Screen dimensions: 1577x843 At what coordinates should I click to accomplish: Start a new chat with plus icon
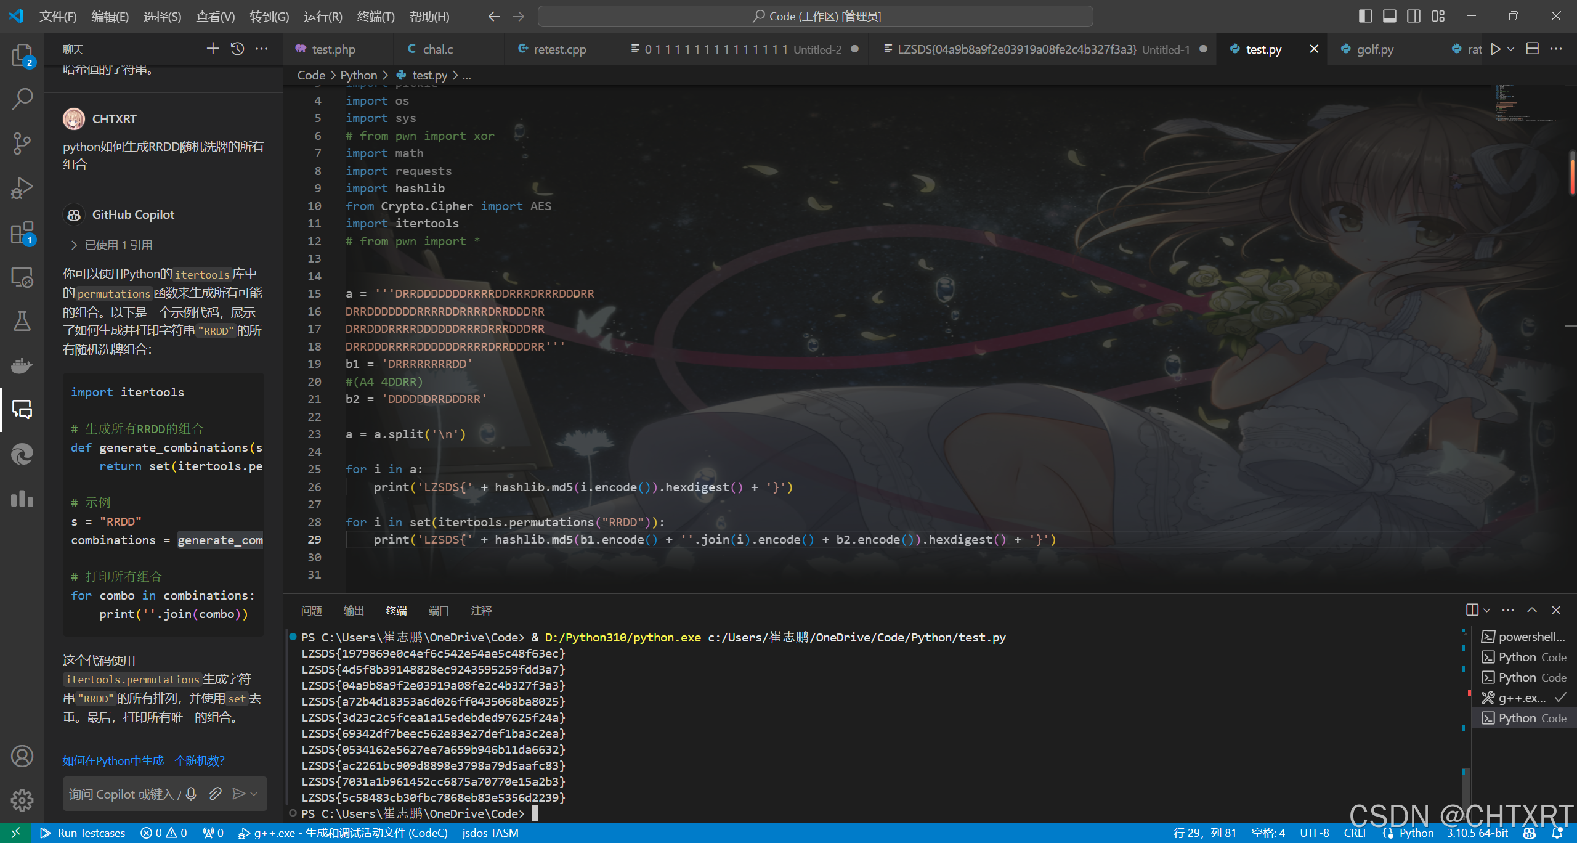click(213, 49)
